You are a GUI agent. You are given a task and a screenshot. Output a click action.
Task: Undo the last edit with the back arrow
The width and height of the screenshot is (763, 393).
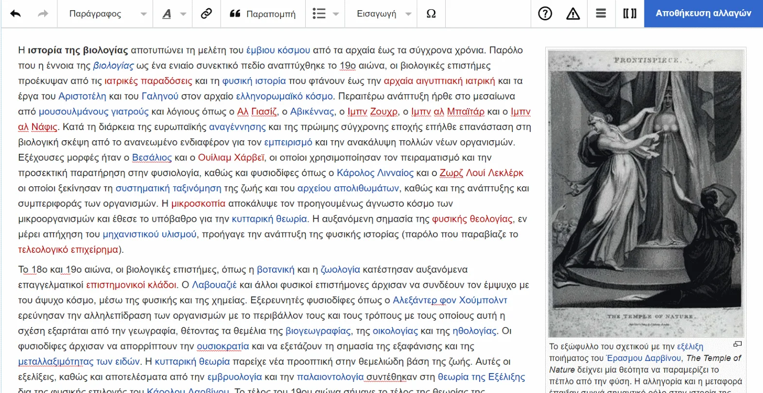[x=16, y=14]
